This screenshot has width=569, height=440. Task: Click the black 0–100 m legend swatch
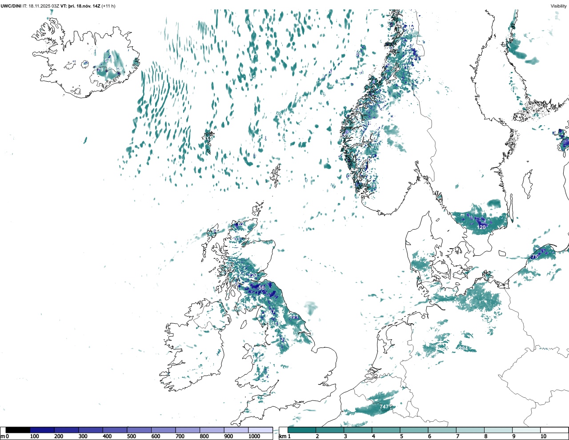point(18,430)
